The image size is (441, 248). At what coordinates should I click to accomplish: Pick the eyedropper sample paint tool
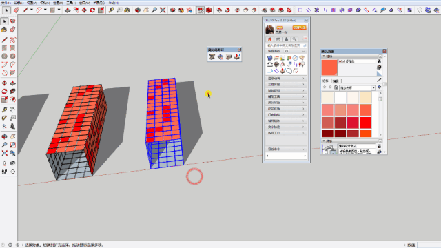tap(379, 81)
